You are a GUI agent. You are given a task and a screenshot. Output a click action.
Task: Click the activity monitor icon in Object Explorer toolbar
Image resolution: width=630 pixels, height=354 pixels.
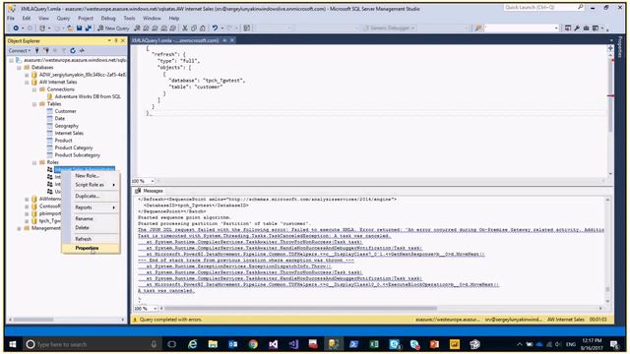pos(82,50)
